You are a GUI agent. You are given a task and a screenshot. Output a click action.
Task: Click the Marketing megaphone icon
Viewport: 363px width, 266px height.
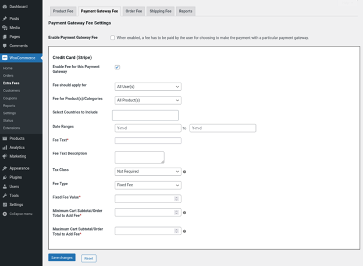point(5,156)
